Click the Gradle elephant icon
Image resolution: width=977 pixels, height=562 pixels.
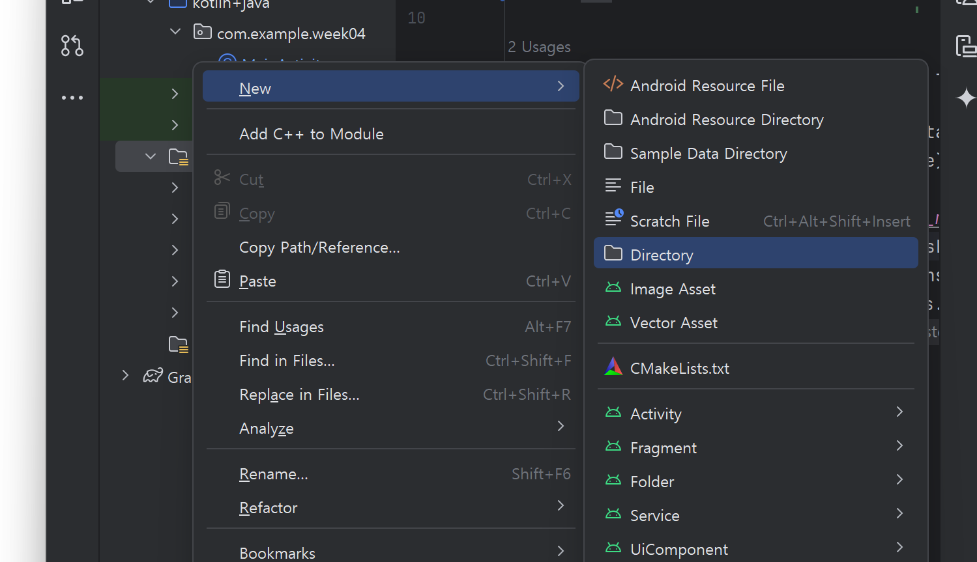tap(153, 376)
